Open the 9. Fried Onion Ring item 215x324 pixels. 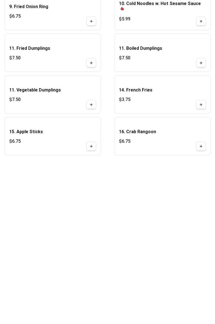click(29, 7)
